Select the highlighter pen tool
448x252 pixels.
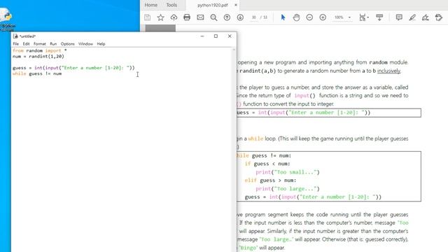coord(412,17)
